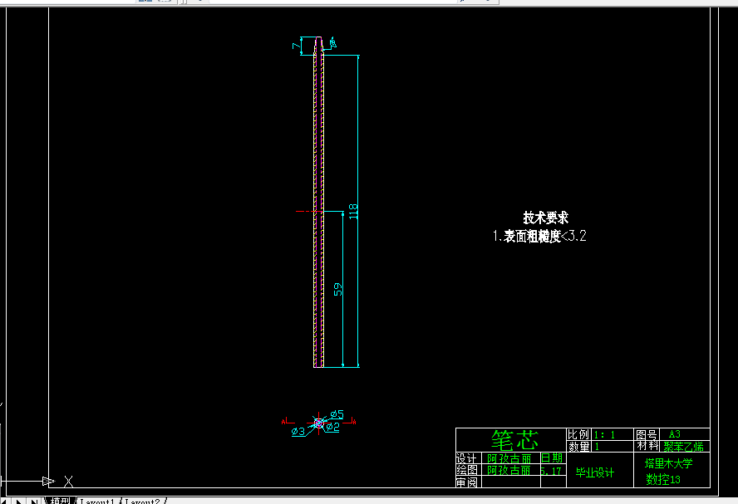Click the next-tab arrow beside the 模型 tab
This screenshot has width=738, height=504.
click(19, 501)
